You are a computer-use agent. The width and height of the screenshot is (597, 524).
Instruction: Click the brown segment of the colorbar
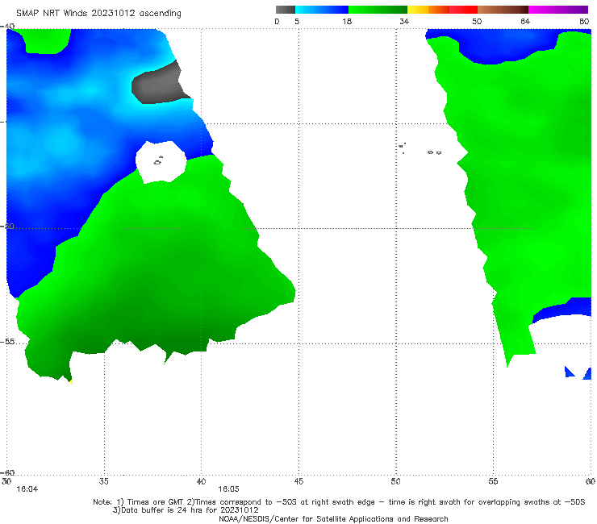point(503,10)
